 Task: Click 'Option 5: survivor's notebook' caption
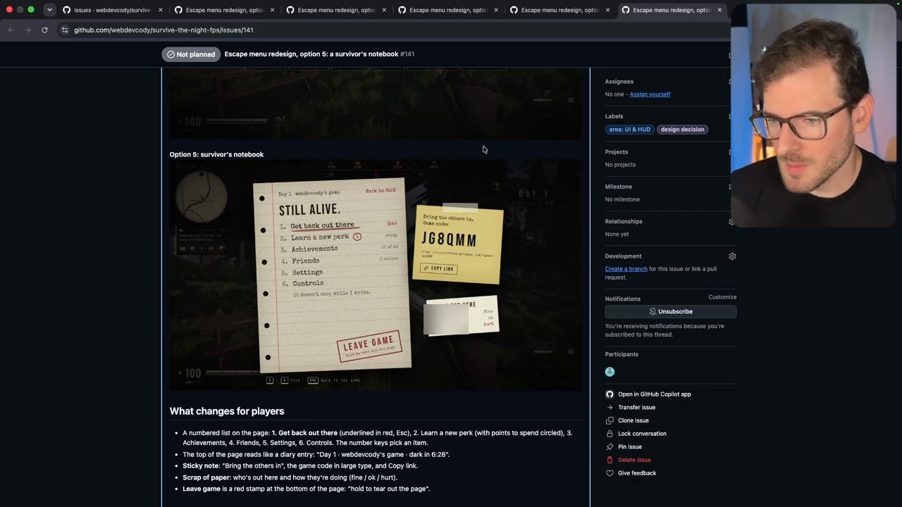pyautogui.click(x=216, y=154)
